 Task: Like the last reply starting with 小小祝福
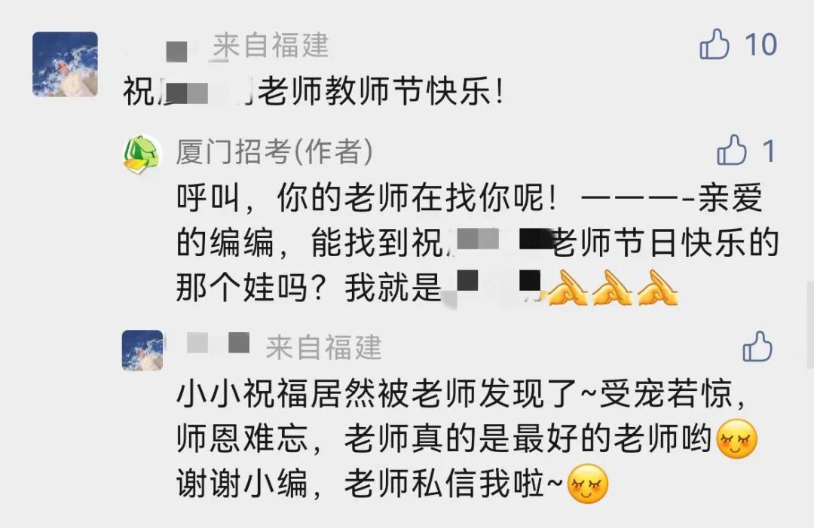click(757, 346)
